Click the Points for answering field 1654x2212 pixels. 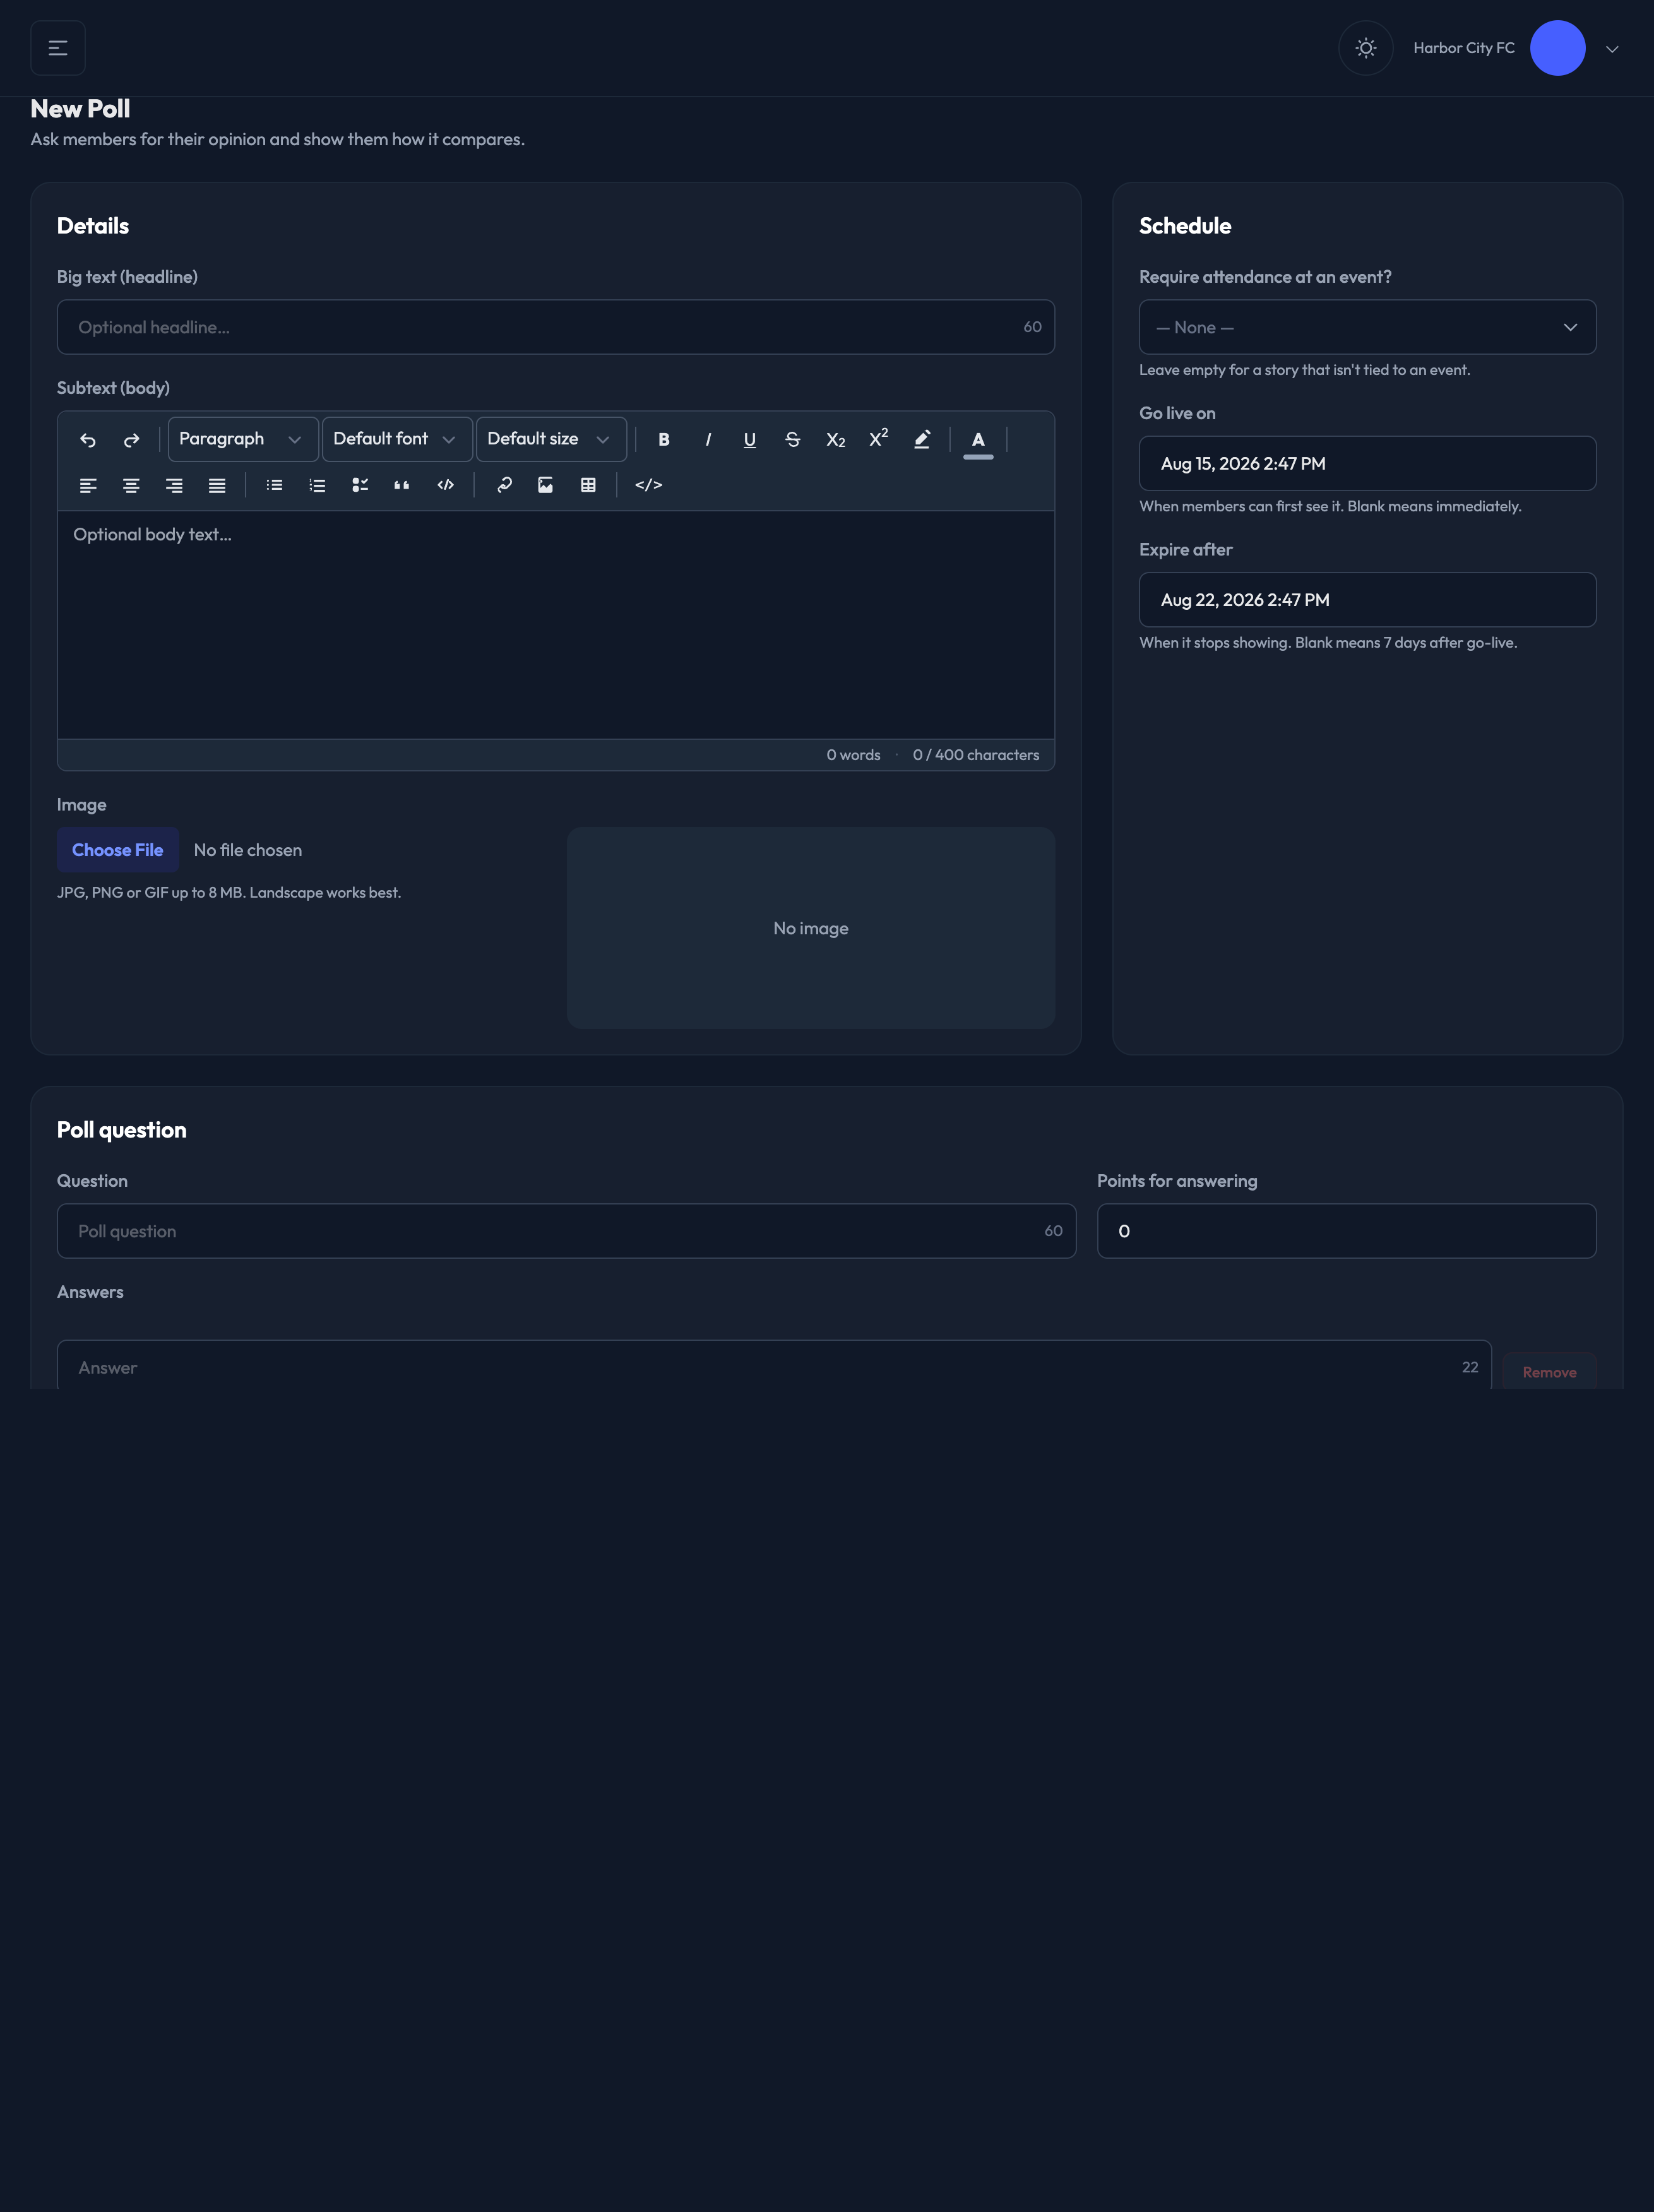pyautogui.click(x=1346, y=1231)
